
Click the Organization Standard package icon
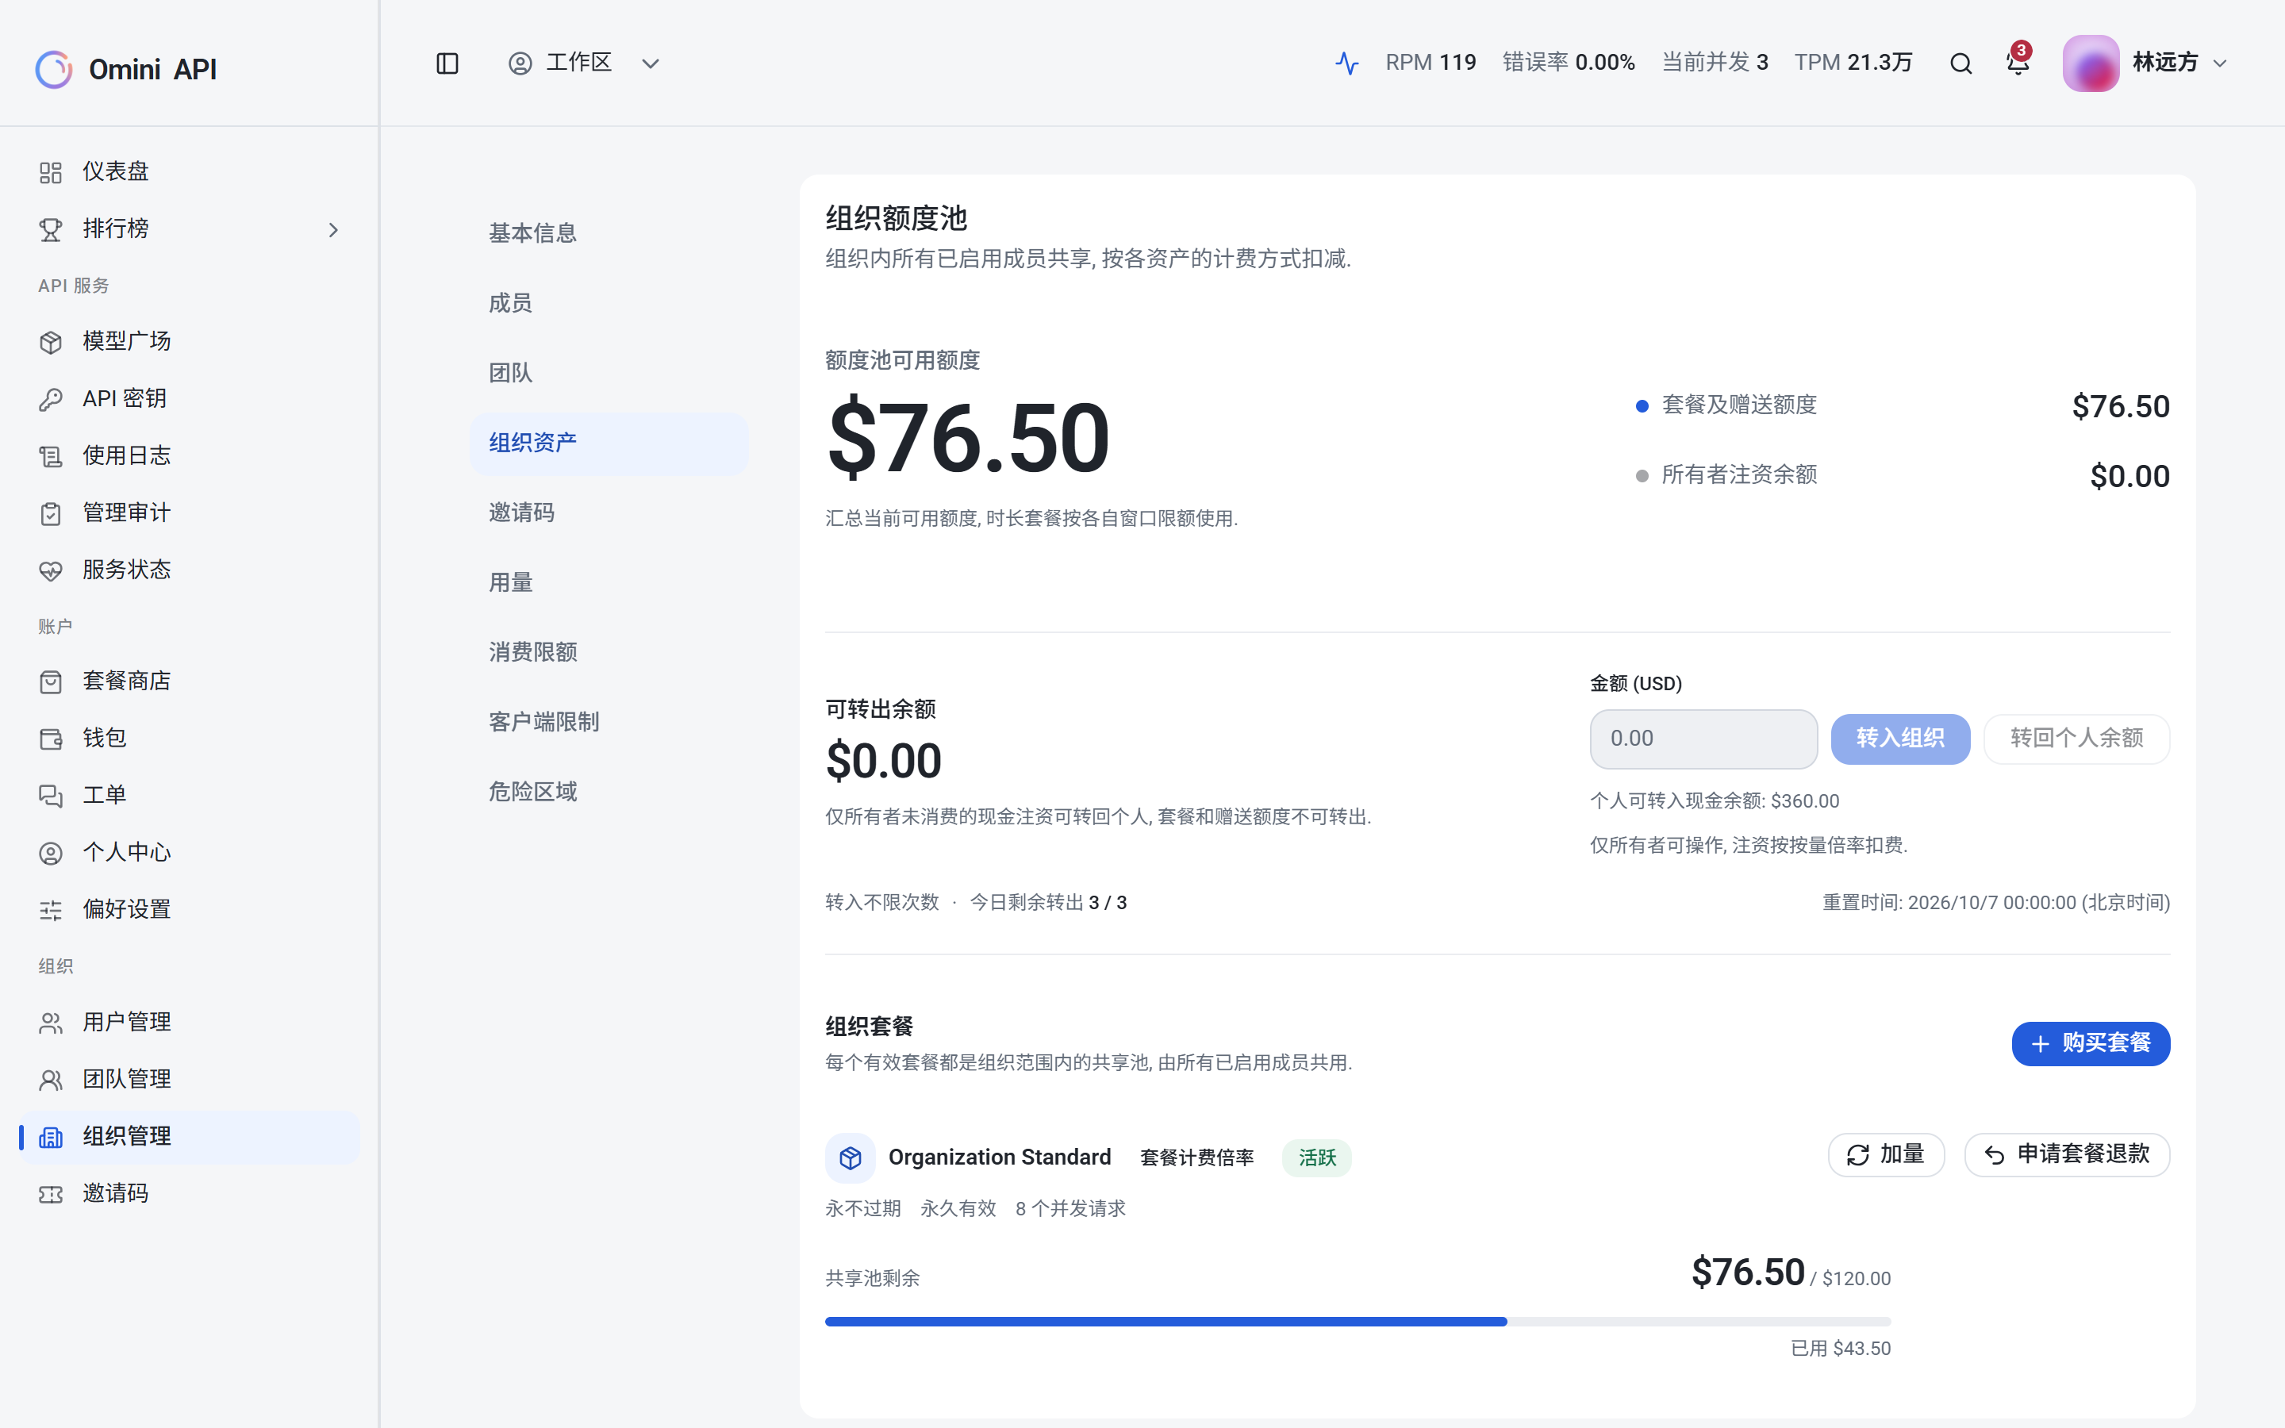click(850, 1157)
